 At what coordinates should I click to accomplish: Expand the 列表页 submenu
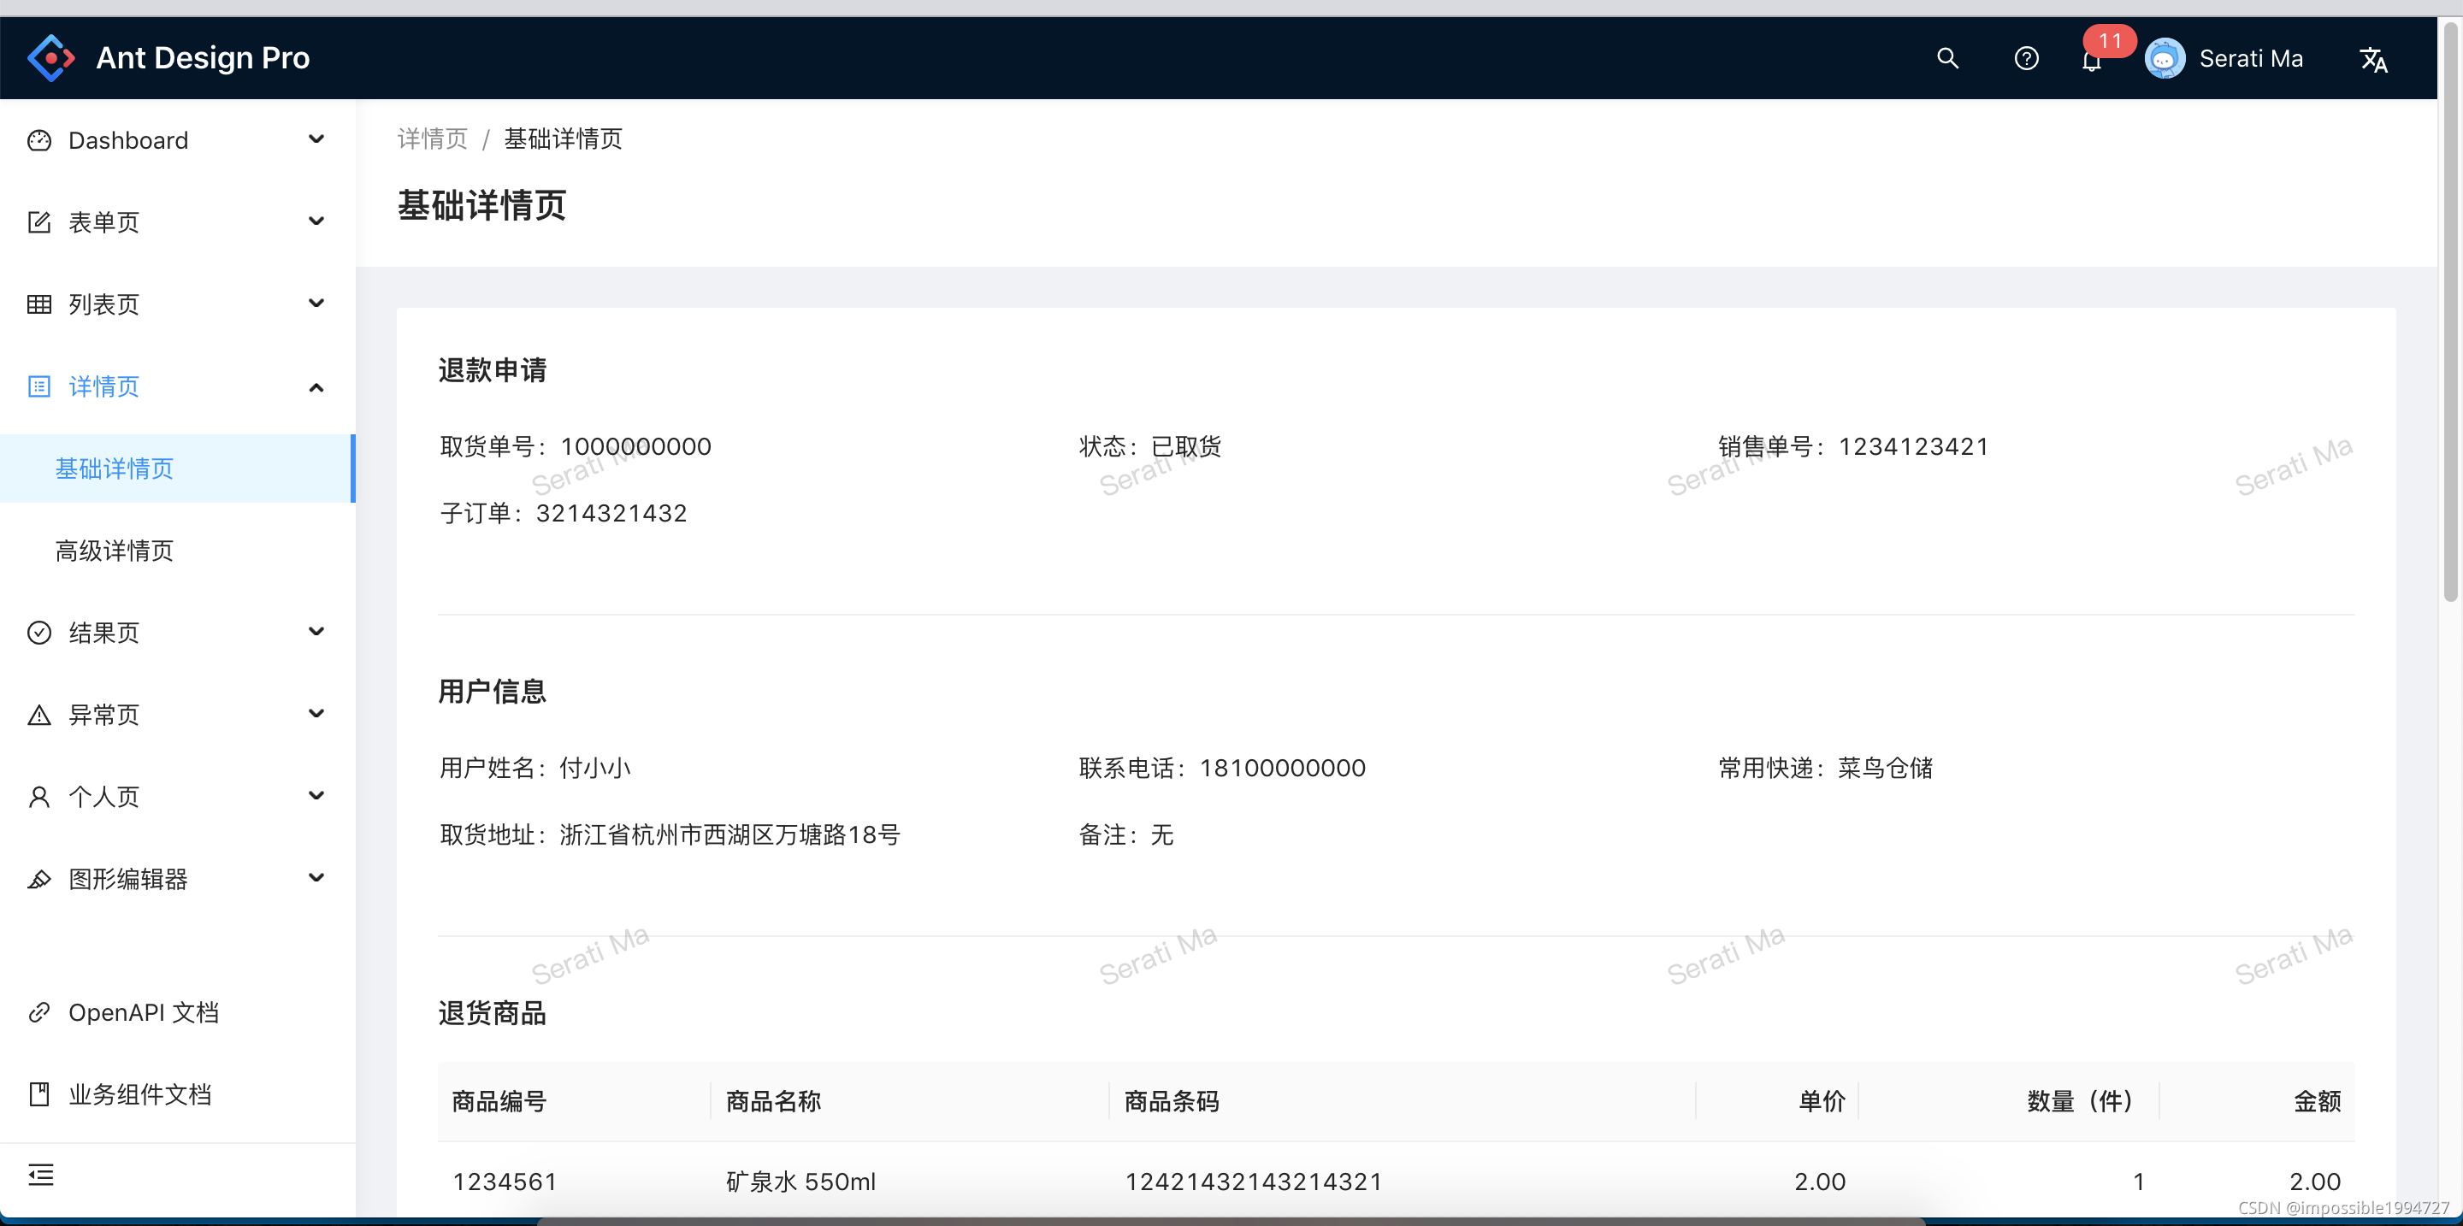coord(316,303)
